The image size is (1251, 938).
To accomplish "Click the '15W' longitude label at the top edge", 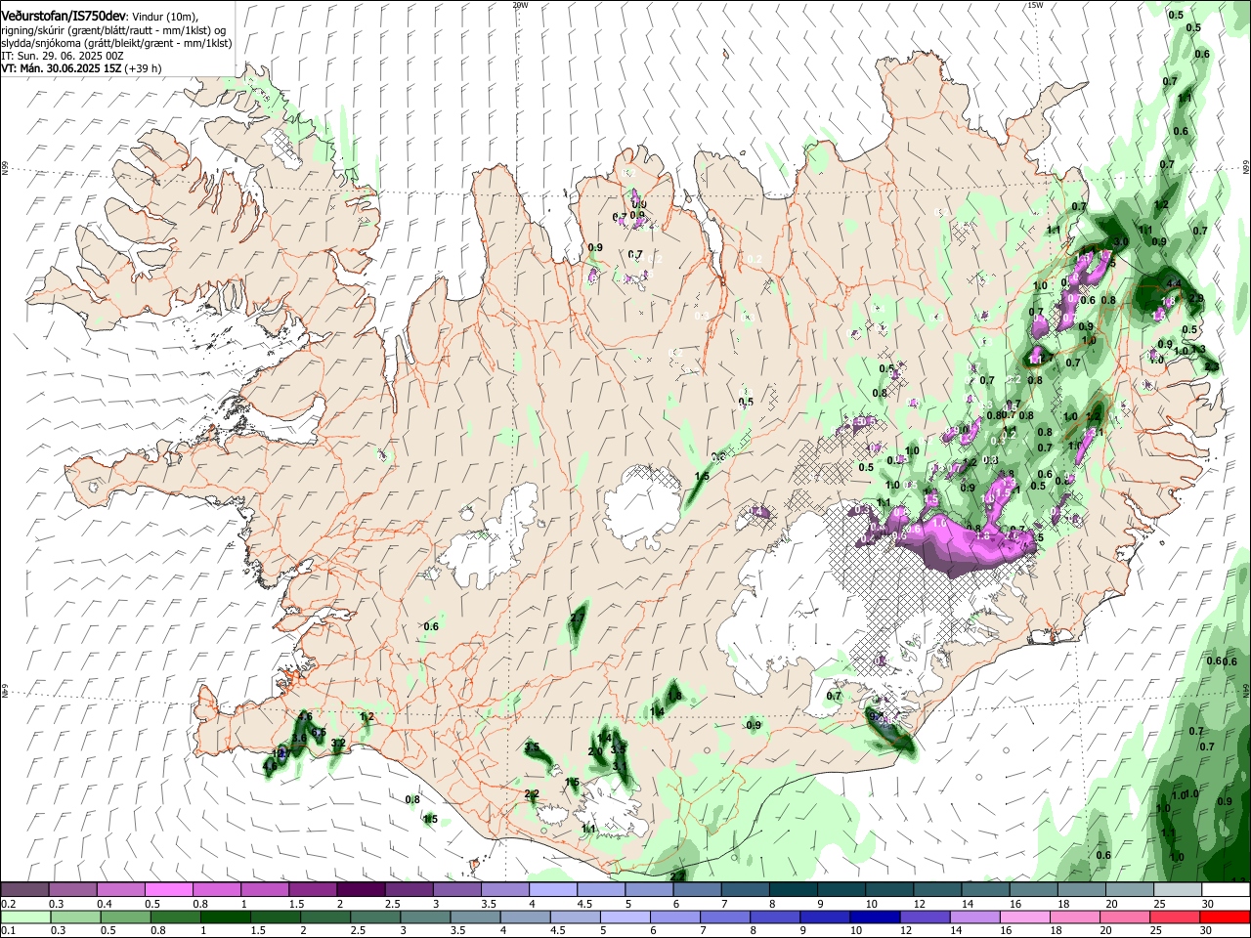I will [1035, 5].
